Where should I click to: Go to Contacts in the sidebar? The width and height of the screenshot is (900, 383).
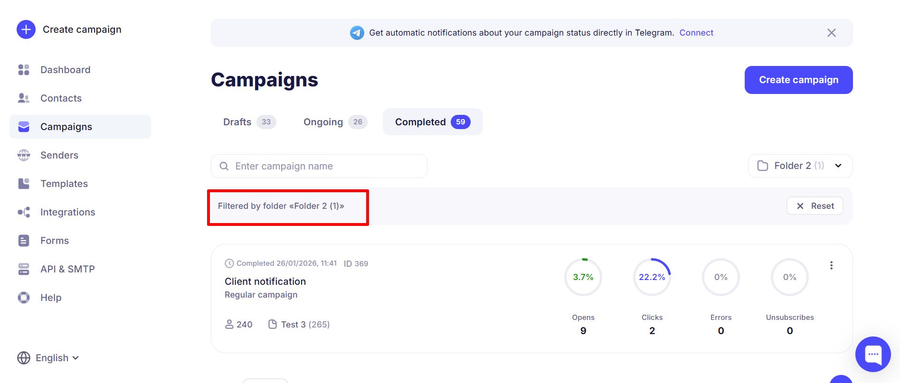coord(61,98)
